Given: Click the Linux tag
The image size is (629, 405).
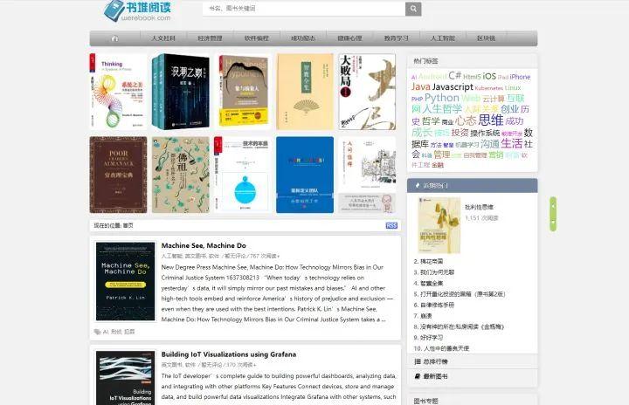Looking at the screenshot, I should click(x=513, y=88).
